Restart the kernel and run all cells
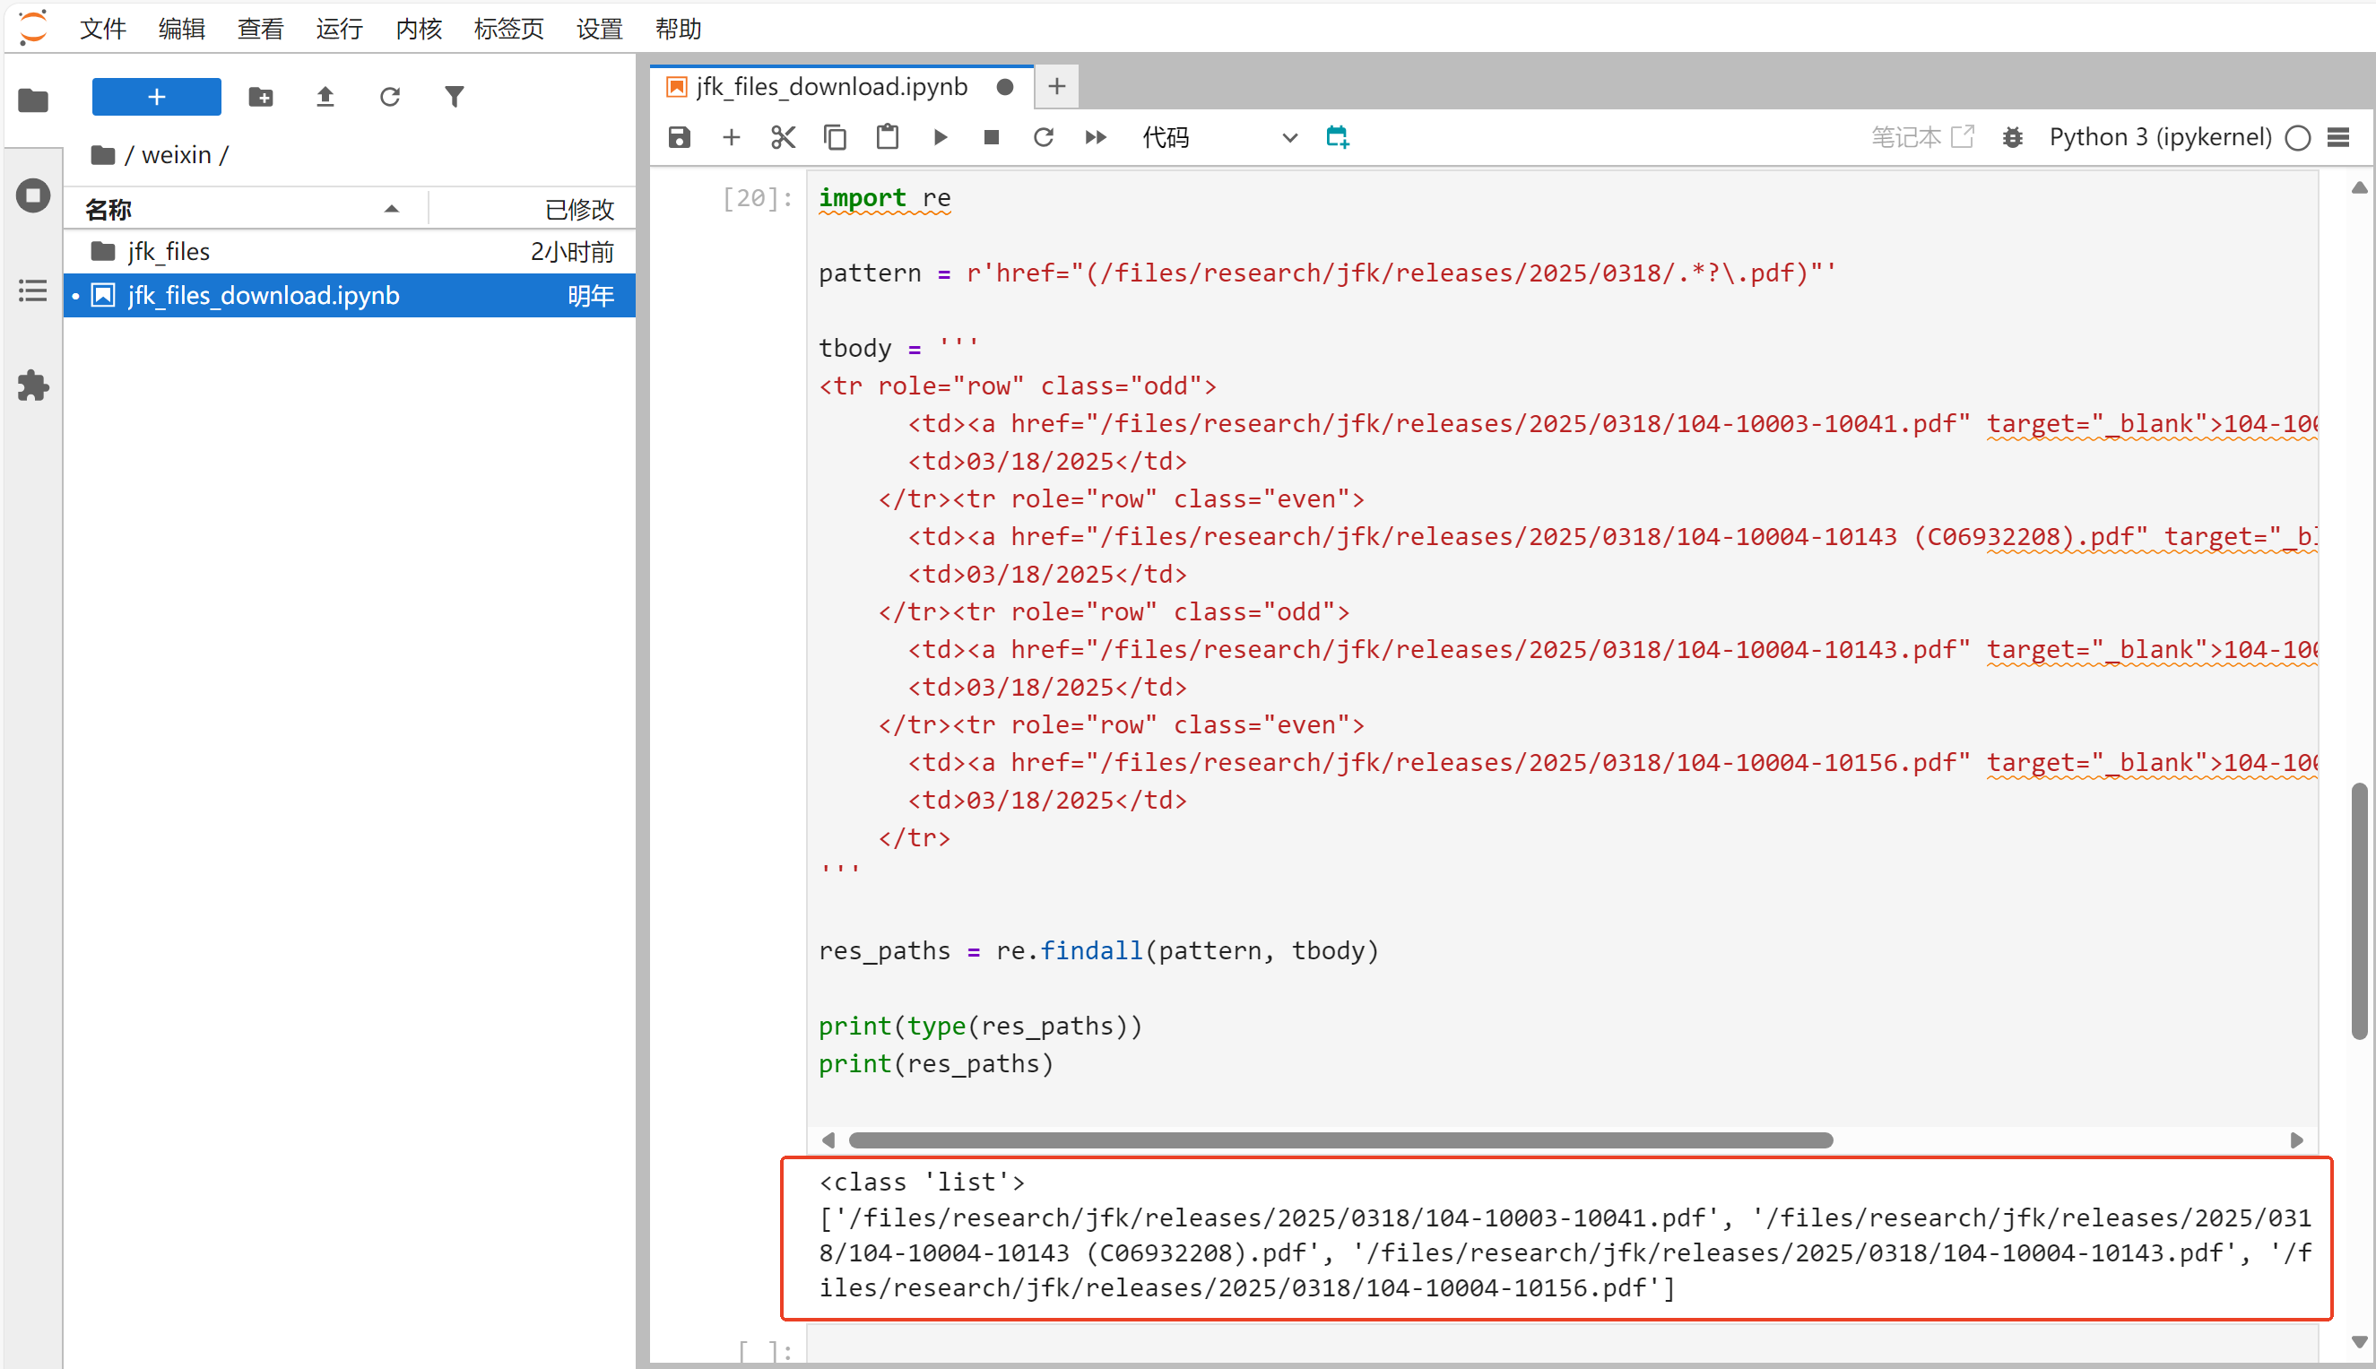 1096,137
